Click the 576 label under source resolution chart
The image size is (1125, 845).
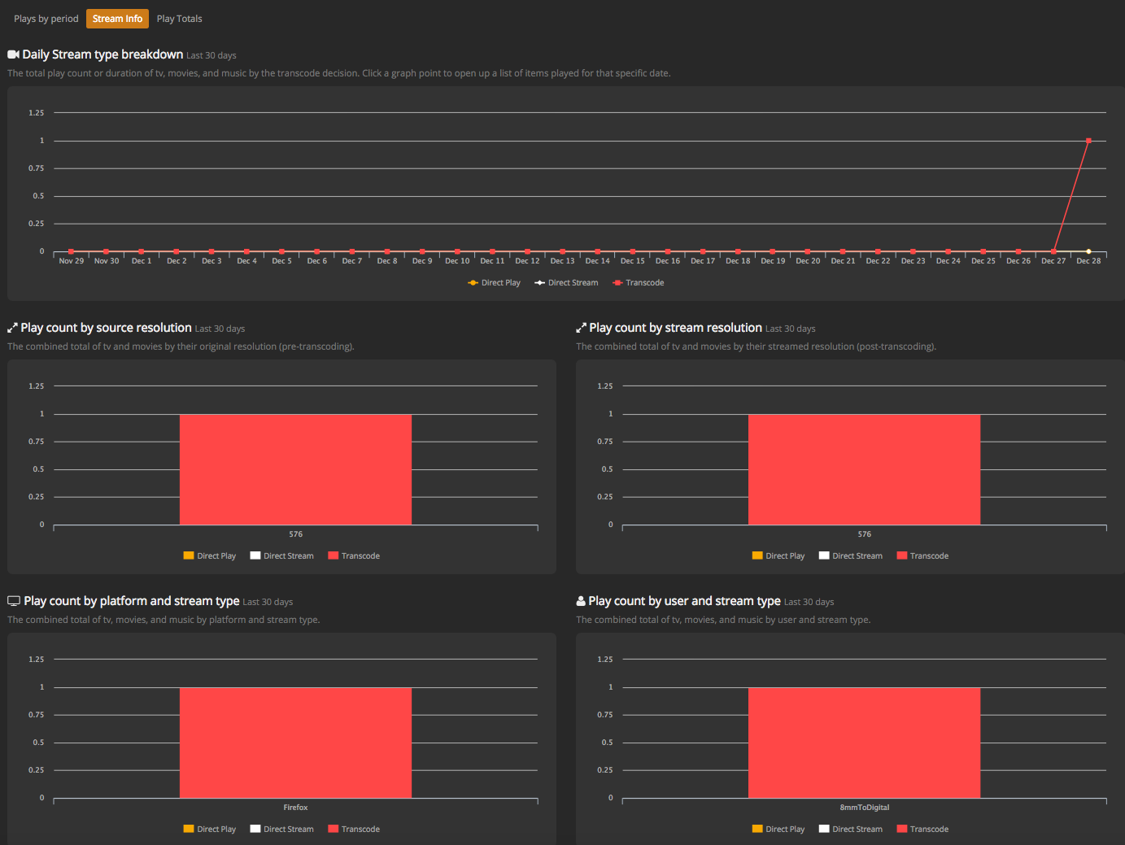tap(295, 534)
